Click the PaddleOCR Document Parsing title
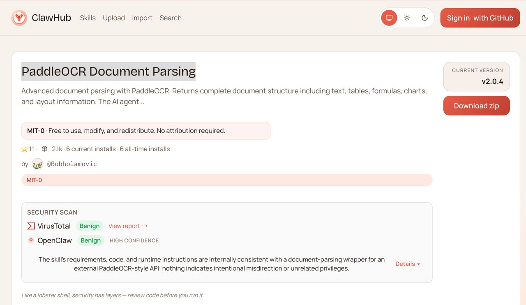The image size is (526, 305). click(108, 71)
